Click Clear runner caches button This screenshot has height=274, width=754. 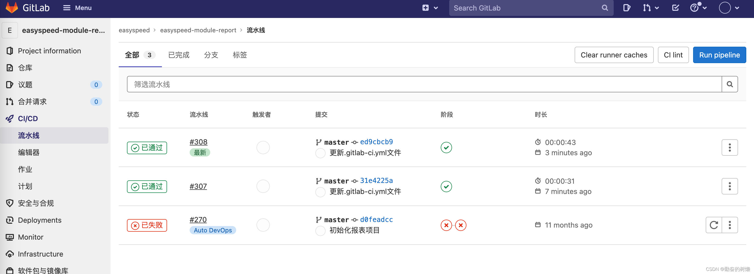point(614,55)
